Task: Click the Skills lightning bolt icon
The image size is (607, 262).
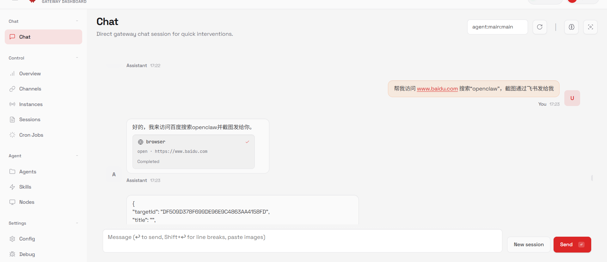Action: [x=12, y=187]
